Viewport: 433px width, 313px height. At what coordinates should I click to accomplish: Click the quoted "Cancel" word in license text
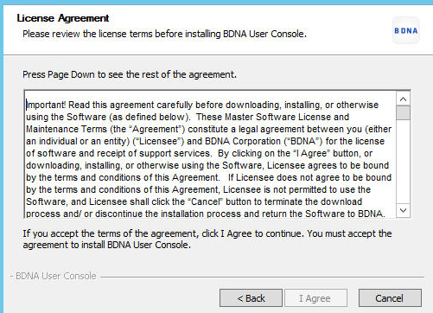[206, 201]
